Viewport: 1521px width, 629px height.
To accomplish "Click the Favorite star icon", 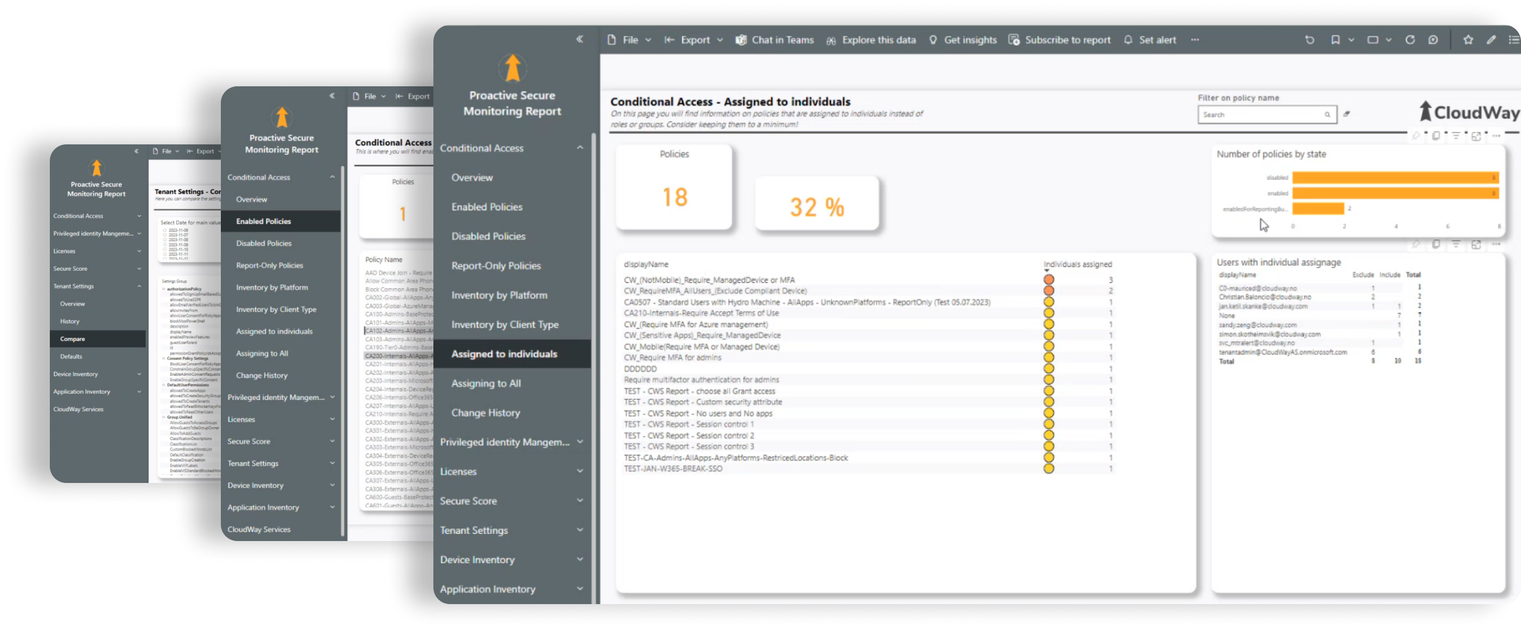I will pos(1468,40).
